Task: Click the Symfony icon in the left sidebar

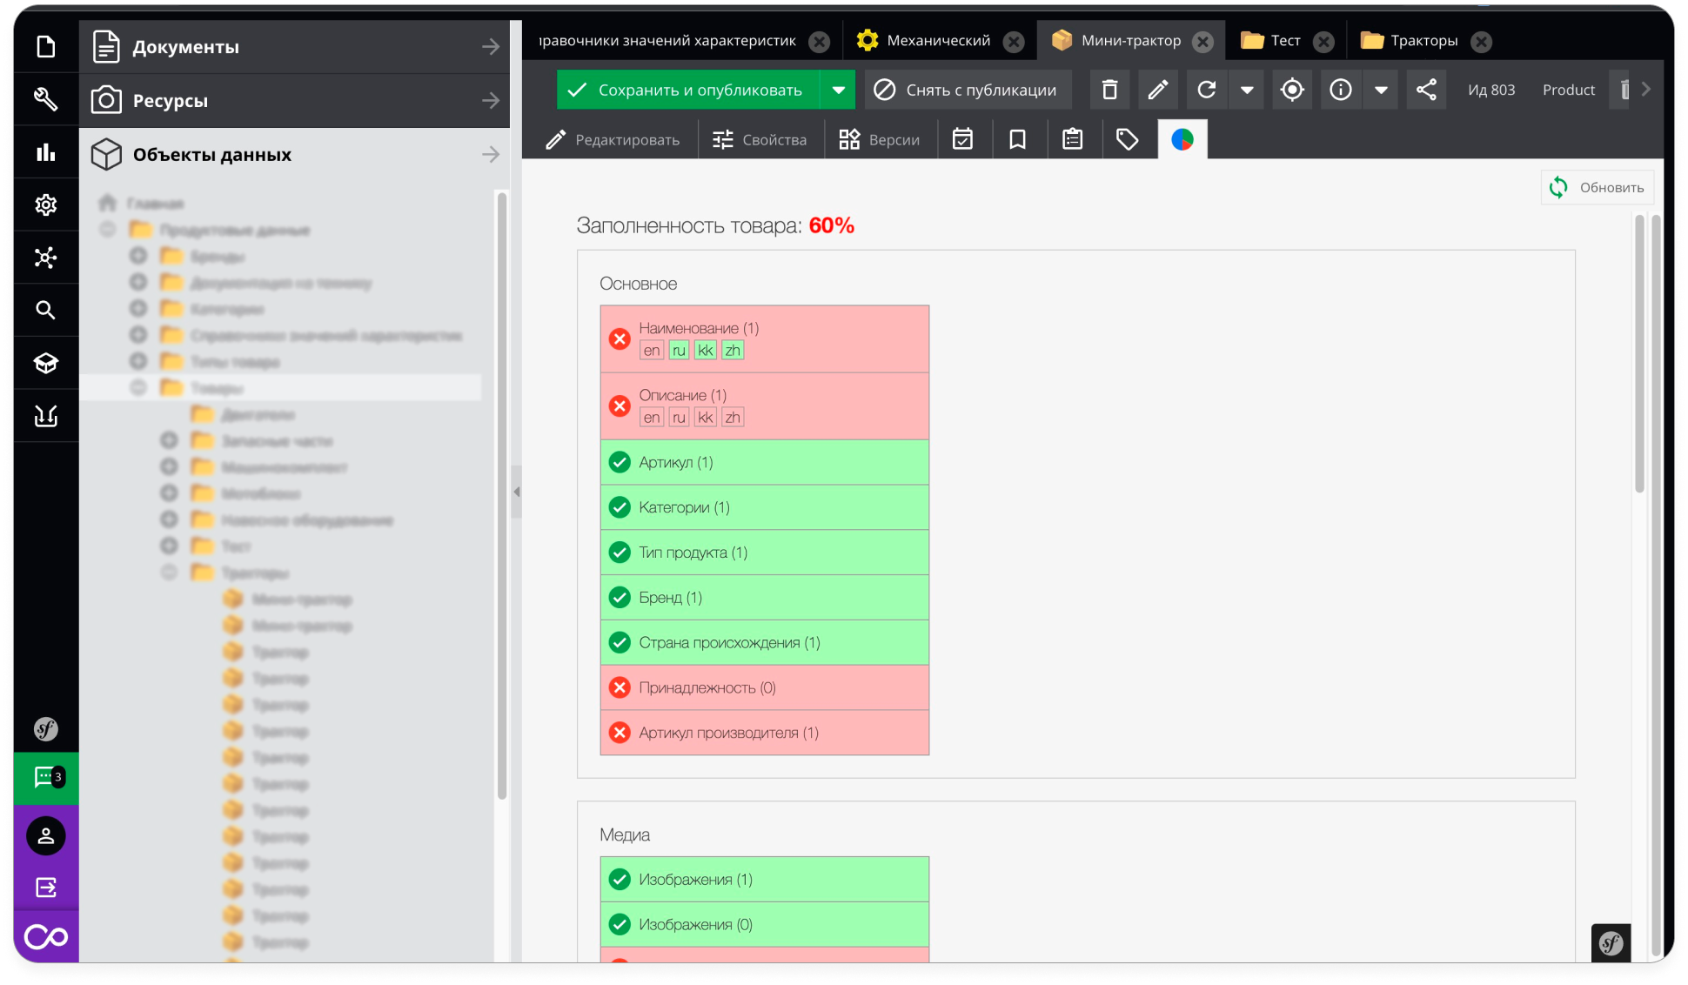Action: point(46,729)
